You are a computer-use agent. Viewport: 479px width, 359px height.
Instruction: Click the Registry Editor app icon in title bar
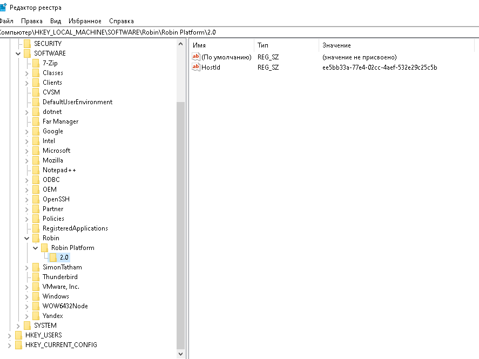[x=3, y=8]
